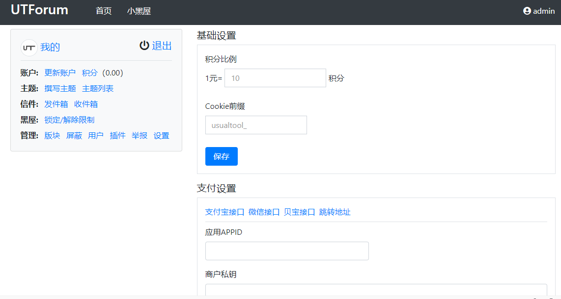Viewport: 561px width, 299px height.
Task: Open 小黑屋 in top navigation
Action: coord(139,11)
